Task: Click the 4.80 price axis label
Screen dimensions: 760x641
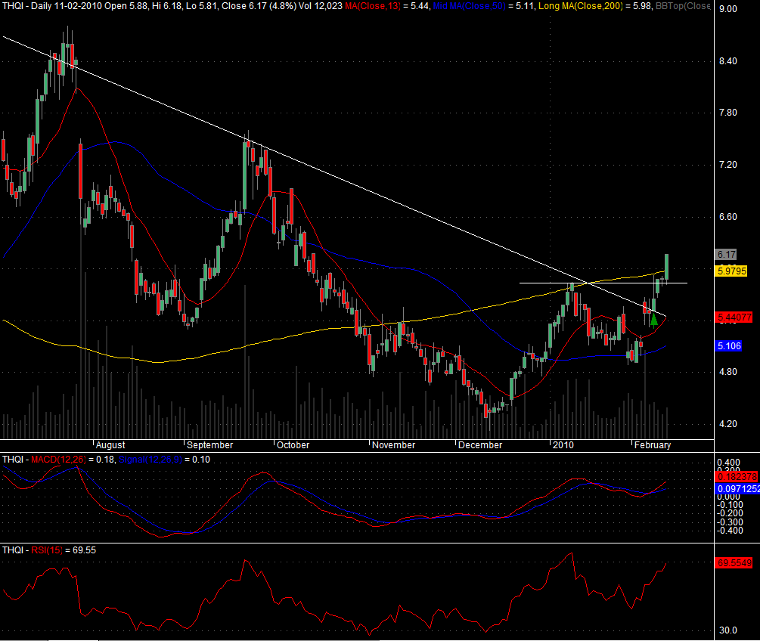Action: [x=728, y=372]
